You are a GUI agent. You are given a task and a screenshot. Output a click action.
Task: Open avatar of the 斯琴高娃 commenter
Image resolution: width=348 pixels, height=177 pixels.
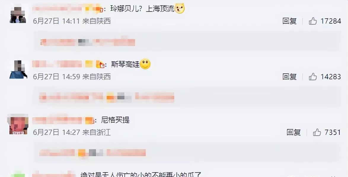coord(18,70)
